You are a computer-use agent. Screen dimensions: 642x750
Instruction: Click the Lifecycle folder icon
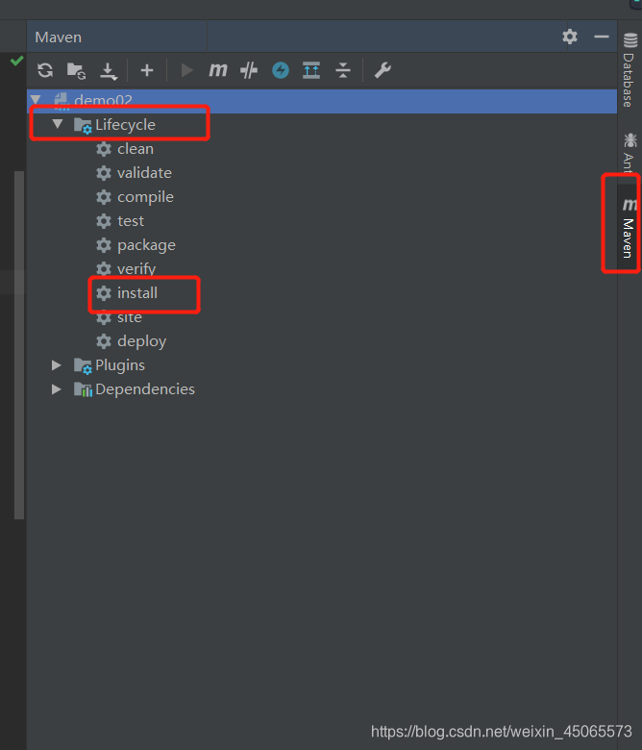click(x=83, y=125)
